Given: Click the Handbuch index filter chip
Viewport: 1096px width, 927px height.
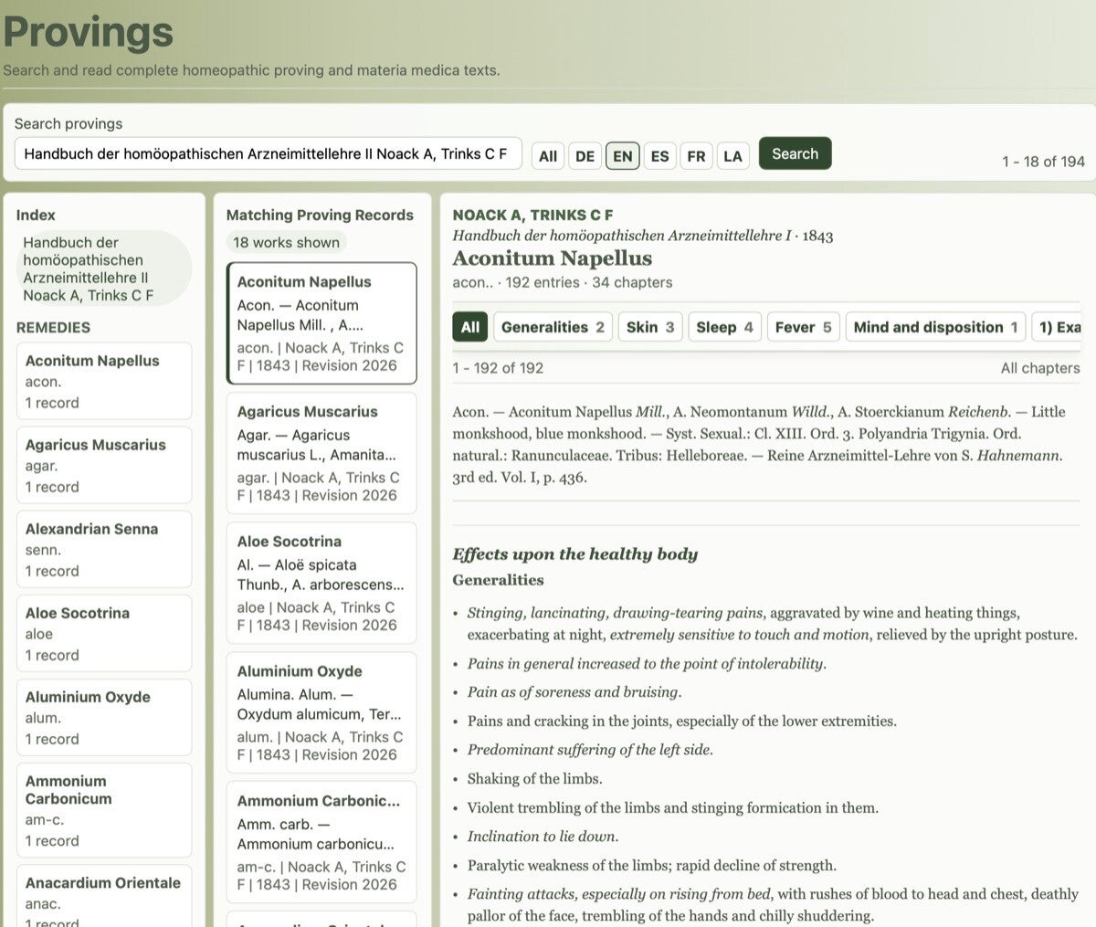Looking at the screenshot, I should [x=104, y=269].
